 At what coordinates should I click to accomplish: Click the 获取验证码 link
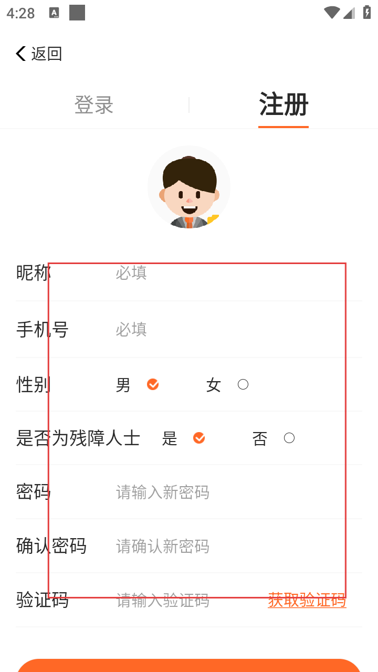pyautogui.click(x=307, y=600)
